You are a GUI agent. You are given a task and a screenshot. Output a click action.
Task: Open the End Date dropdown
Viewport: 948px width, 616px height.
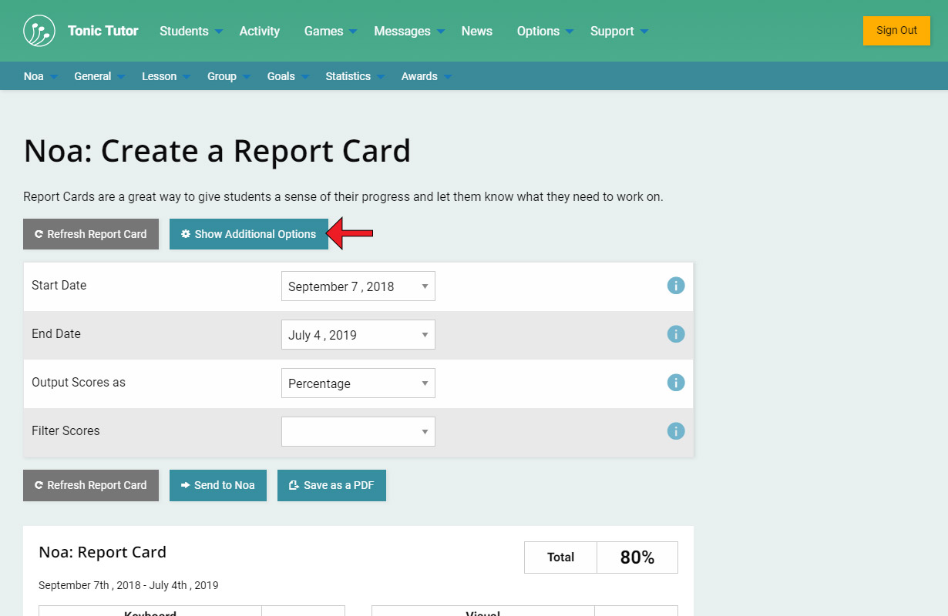click(358, 335)
